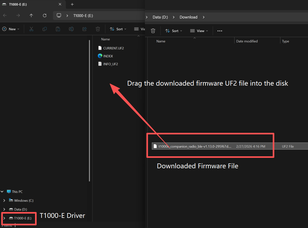
Task: Open the View dropdown in Download window
Action: [x=199, y=31]
